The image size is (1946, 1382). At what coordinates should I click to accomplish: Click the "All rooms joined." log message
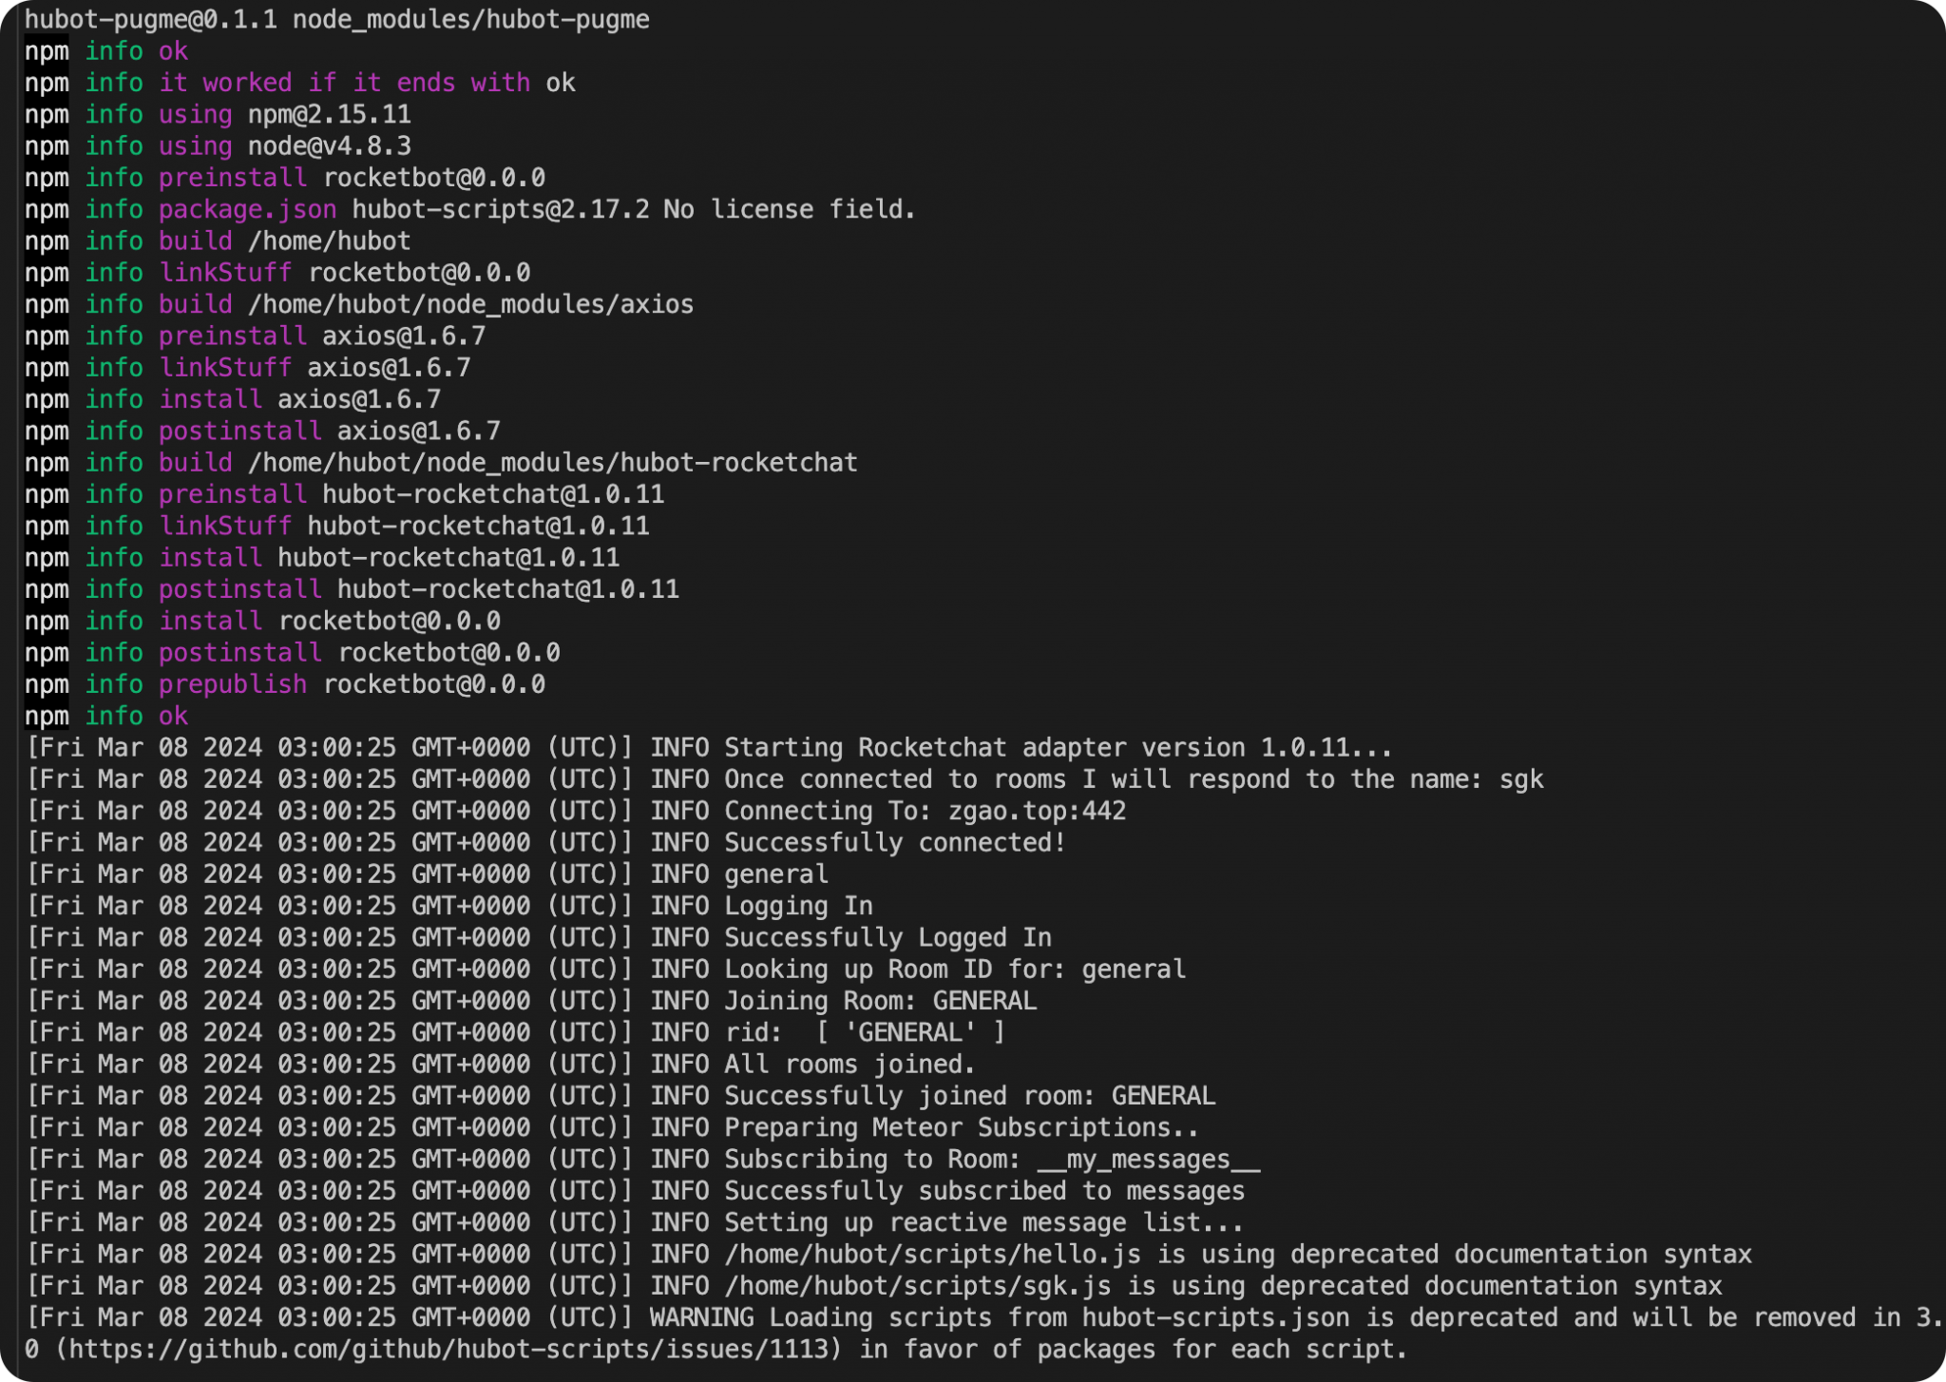coord(849,1065)
